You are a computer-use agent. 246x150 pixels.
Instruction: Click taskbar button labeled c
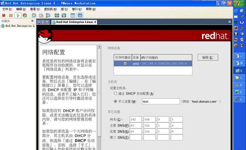tap(239, 56)
